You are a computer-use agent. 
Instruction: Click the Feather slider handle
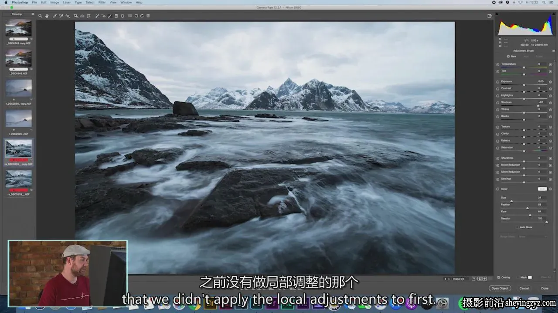coord(527,208)
